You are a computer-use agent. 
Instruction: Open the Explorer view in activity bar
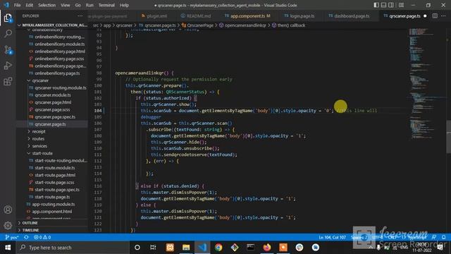pos(8,18)
